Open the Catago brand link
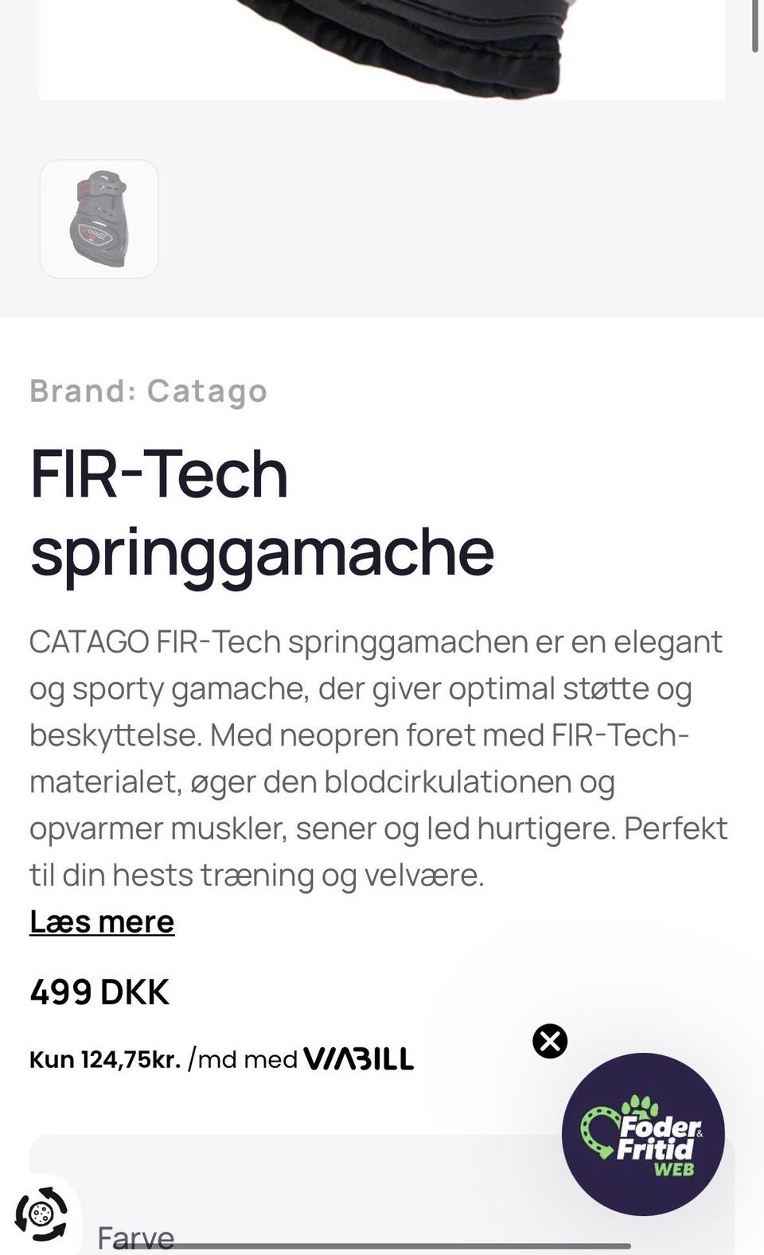764x1255 pixels. (x=207, y=392)
